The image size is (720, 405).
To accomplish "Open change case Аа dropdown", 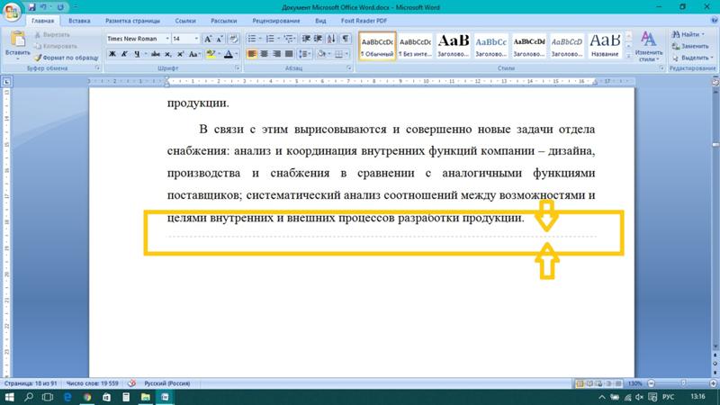I will (194, 54).
